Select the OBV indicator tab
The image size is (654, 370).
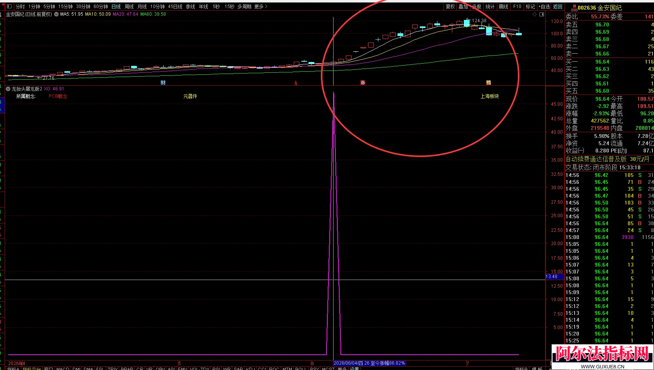tap(160, 368)
